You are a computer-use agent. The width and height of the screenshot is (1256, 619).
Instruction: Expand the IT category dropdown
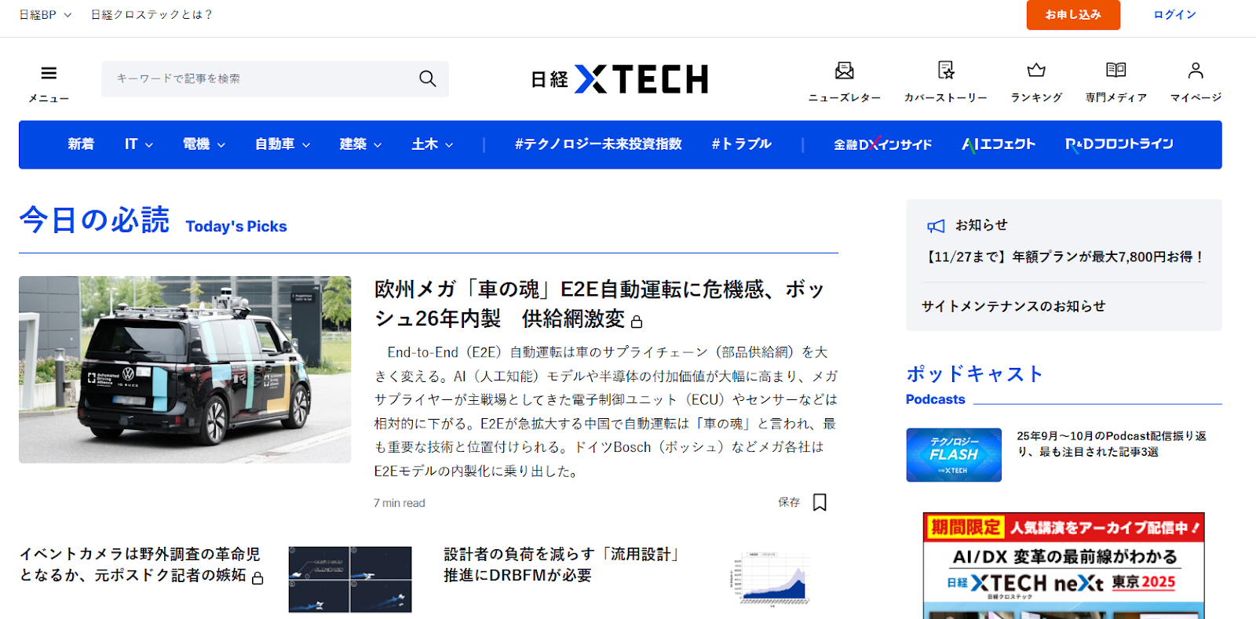click(138, 144)
